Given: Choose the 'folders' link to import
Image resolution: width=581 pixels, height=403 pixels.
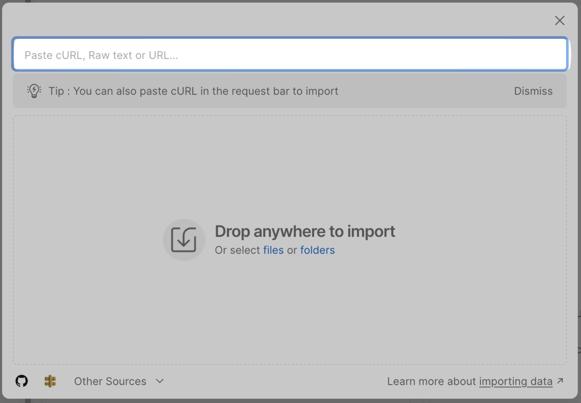Looking at the screenshot, I should click(x=317, y=250).
